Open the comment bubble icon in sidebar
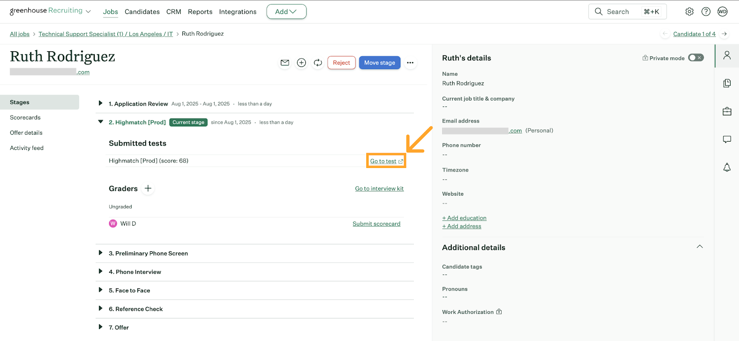Image resolution: width=739 pixels, height=341 pixels. [x=727, y=139]
